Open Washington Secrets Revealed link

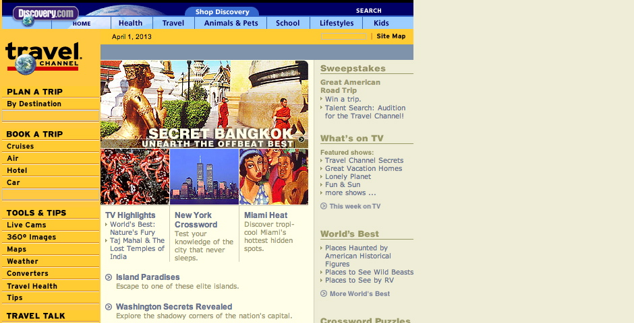coord(174,306)
